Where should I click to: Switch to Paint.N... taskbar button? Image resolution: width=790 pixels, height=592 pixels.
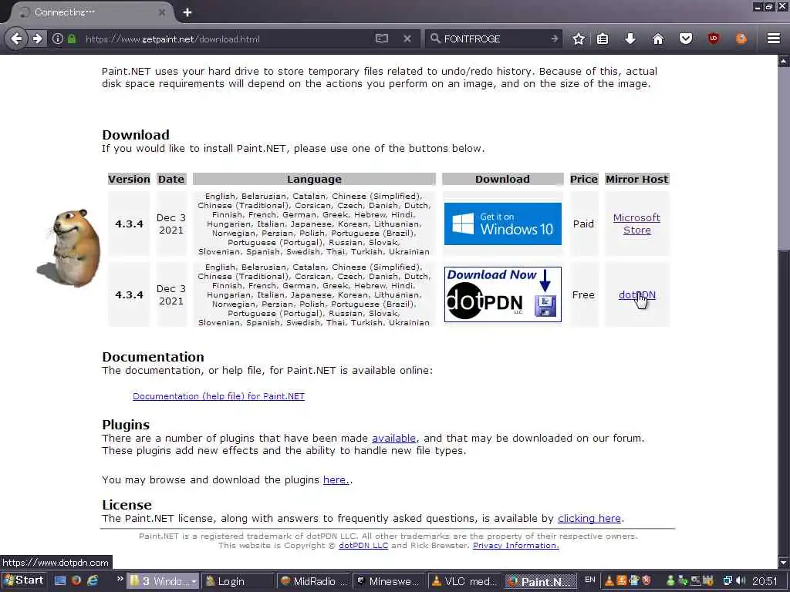540,581
